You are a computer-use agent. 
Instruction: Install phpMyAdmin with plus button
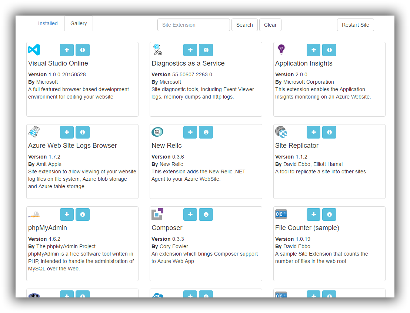tap(67, 214)
